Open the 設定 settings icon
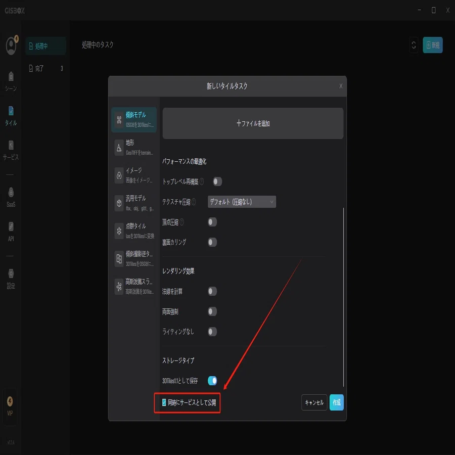This screenshot has height=455, width=455. click(11, 274)
